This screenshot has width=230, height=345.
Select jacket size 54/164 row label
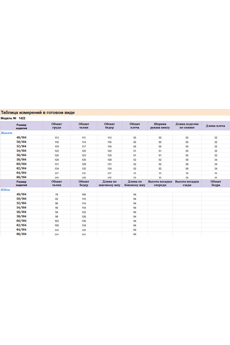tap(22, 151)
